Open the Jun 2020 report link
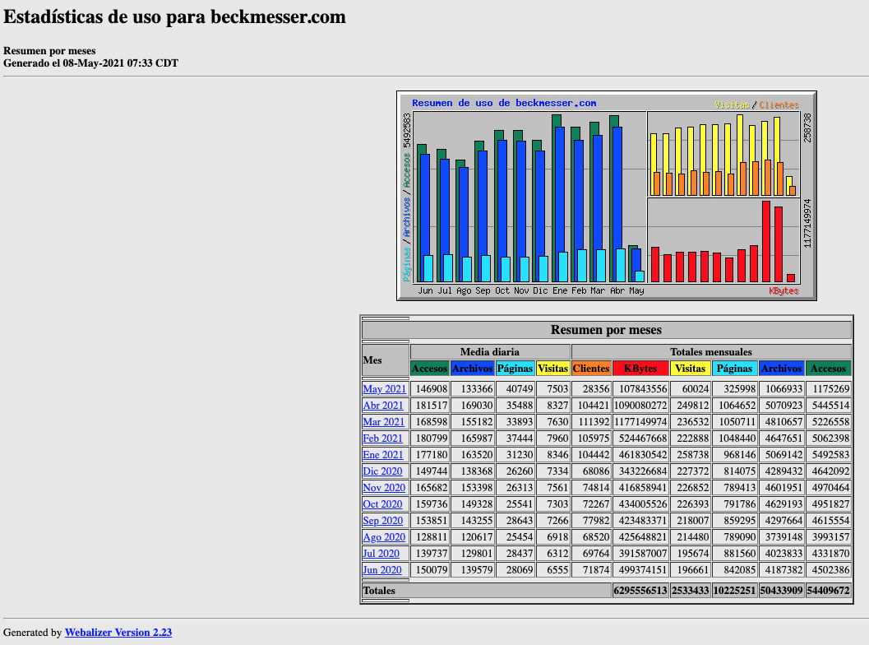This screenshot has width=869, height=645. [x=382, y=570]
